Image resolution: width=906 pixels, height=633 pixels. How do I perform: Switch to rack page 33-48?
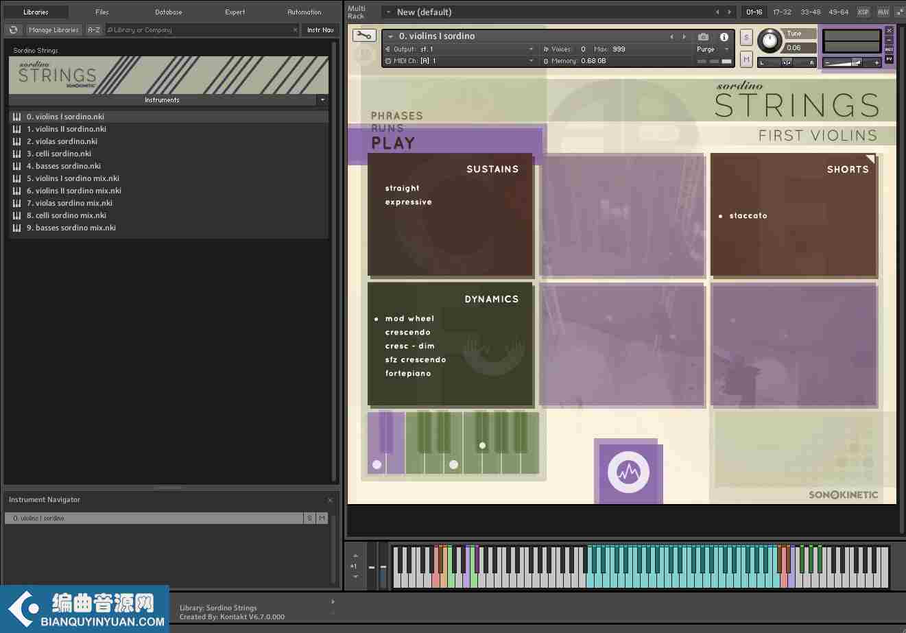click(810, 12)
